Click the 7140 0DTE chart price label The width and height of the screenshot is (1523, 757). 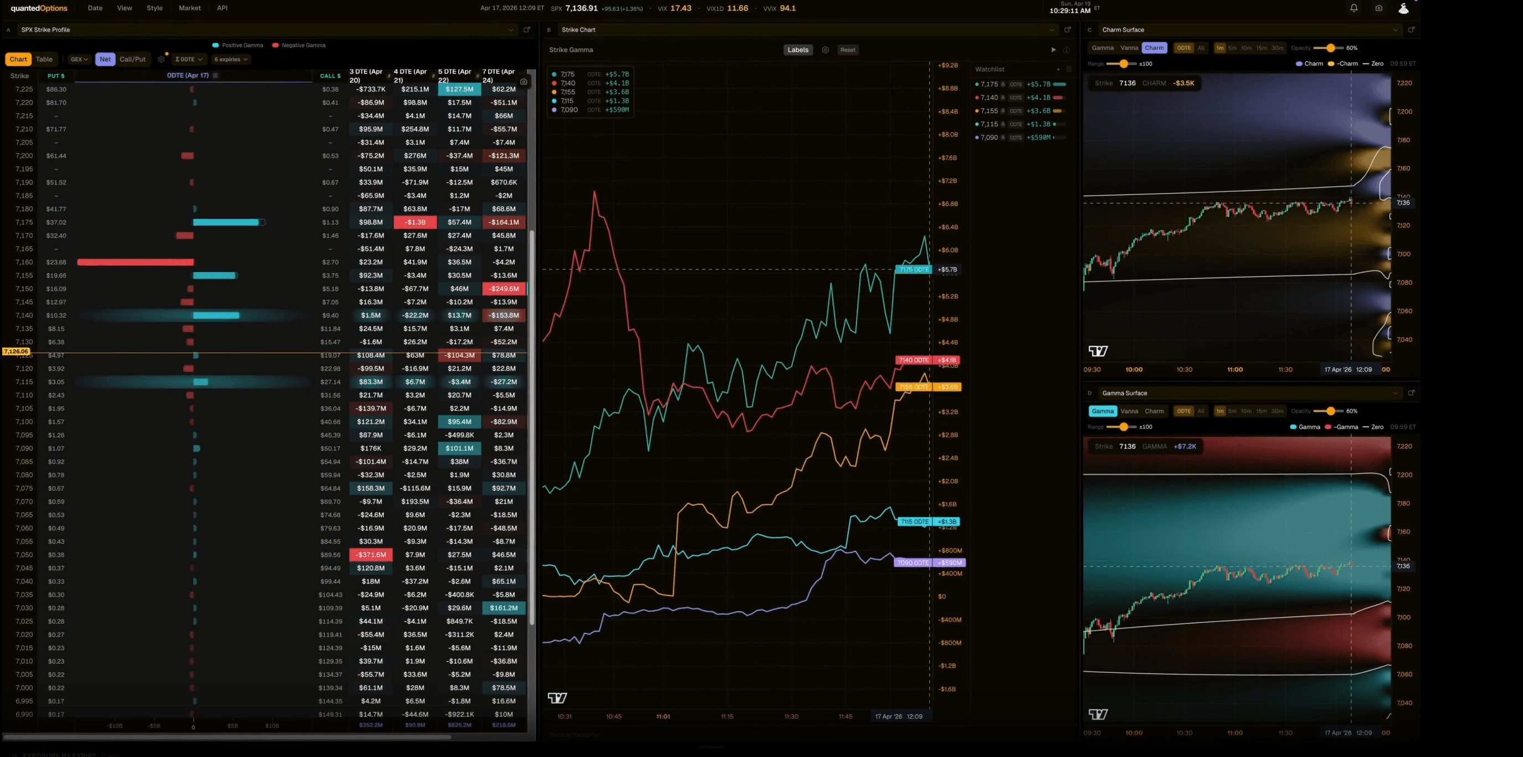914,360
